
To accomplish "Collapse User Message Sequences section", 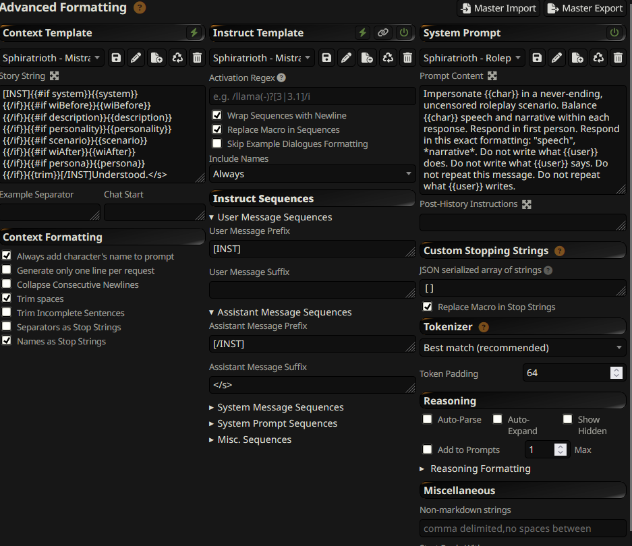I will pyautogui.click(x=270, y=217).
